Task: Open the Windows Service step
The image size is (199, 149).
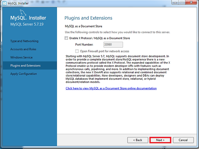Action: tap(22, 57)
